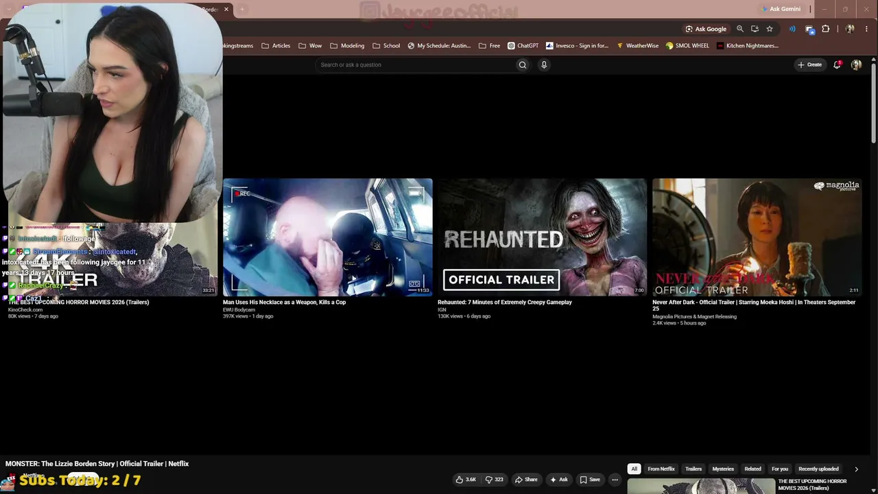Click the Ask Google button

pyautogui.click(x=706, y=29)
